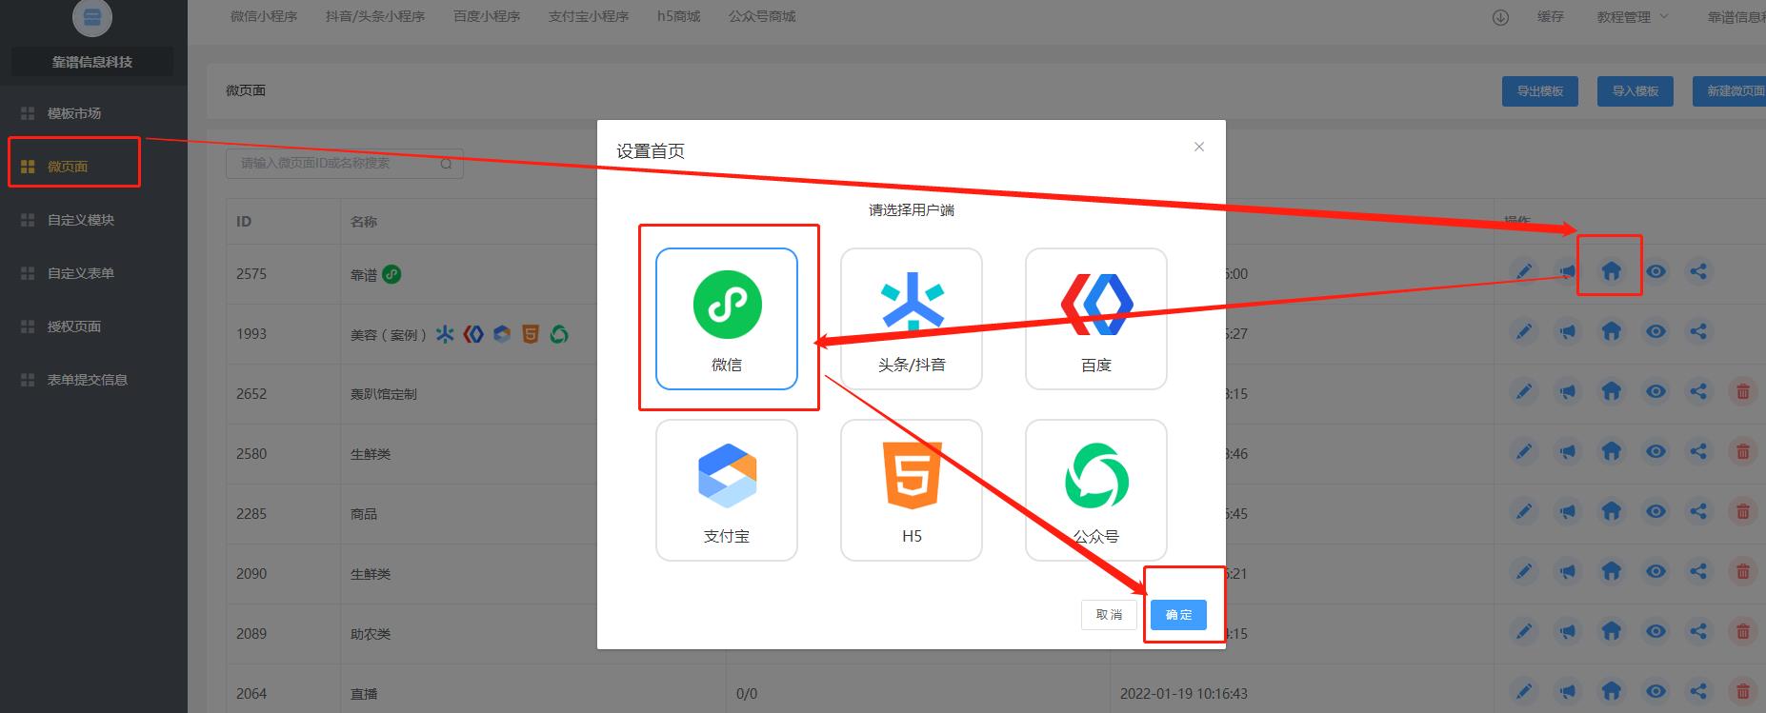1766x713 pixels.
Task: Open 模板市场 in the sidebar
Action: (x=92, y=113)
